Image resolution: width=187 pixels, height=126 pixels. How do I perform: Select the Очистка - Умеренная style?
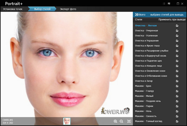click(x=146, y=31)
